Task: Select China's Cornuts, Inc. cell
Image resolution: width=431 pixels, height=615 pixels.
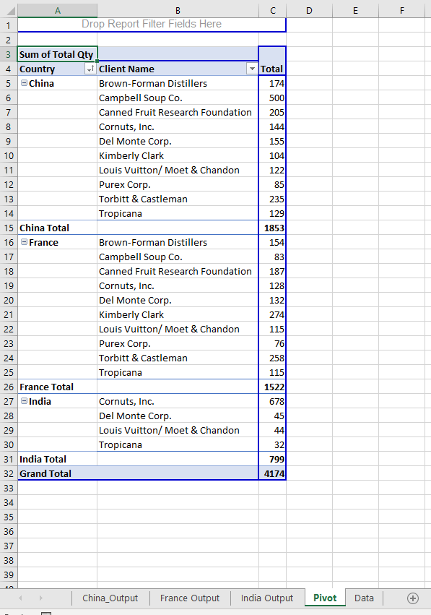Action: 178,126
